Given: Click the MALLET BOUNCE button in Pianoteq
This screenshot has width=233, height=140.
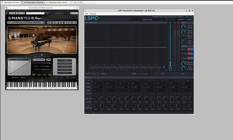Looking at the screenshot, I should (64, 64).
